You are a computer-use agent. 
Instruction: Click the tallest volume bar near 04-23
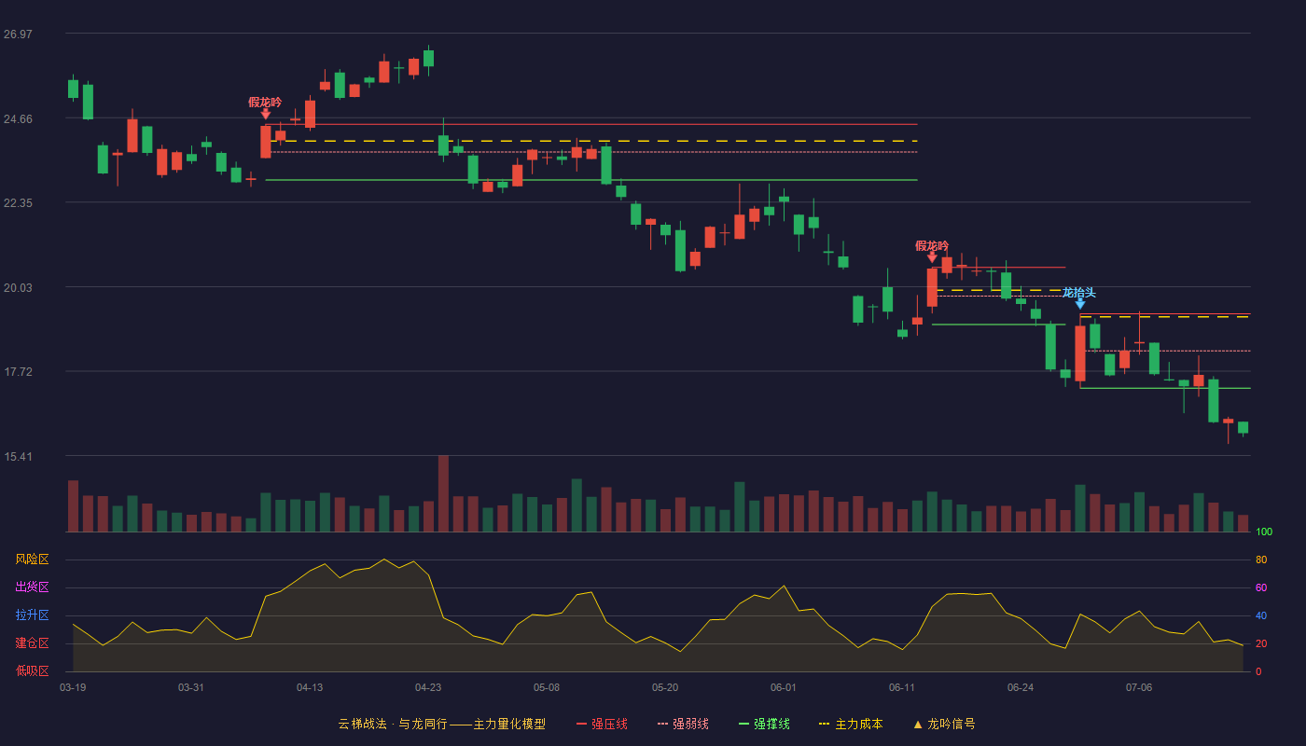point(443,493)
